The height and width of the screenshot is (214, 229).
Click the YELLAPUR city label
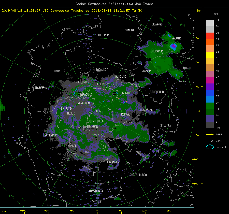coord(51,135)
